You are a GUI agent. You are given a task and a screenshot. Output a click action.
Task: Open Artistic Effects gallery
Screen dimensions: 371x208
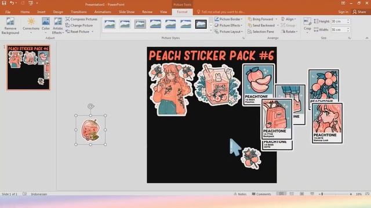coord(58,26)
